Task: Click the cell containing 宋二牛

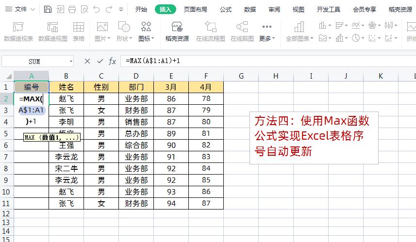Action: (x=67, y=169)
